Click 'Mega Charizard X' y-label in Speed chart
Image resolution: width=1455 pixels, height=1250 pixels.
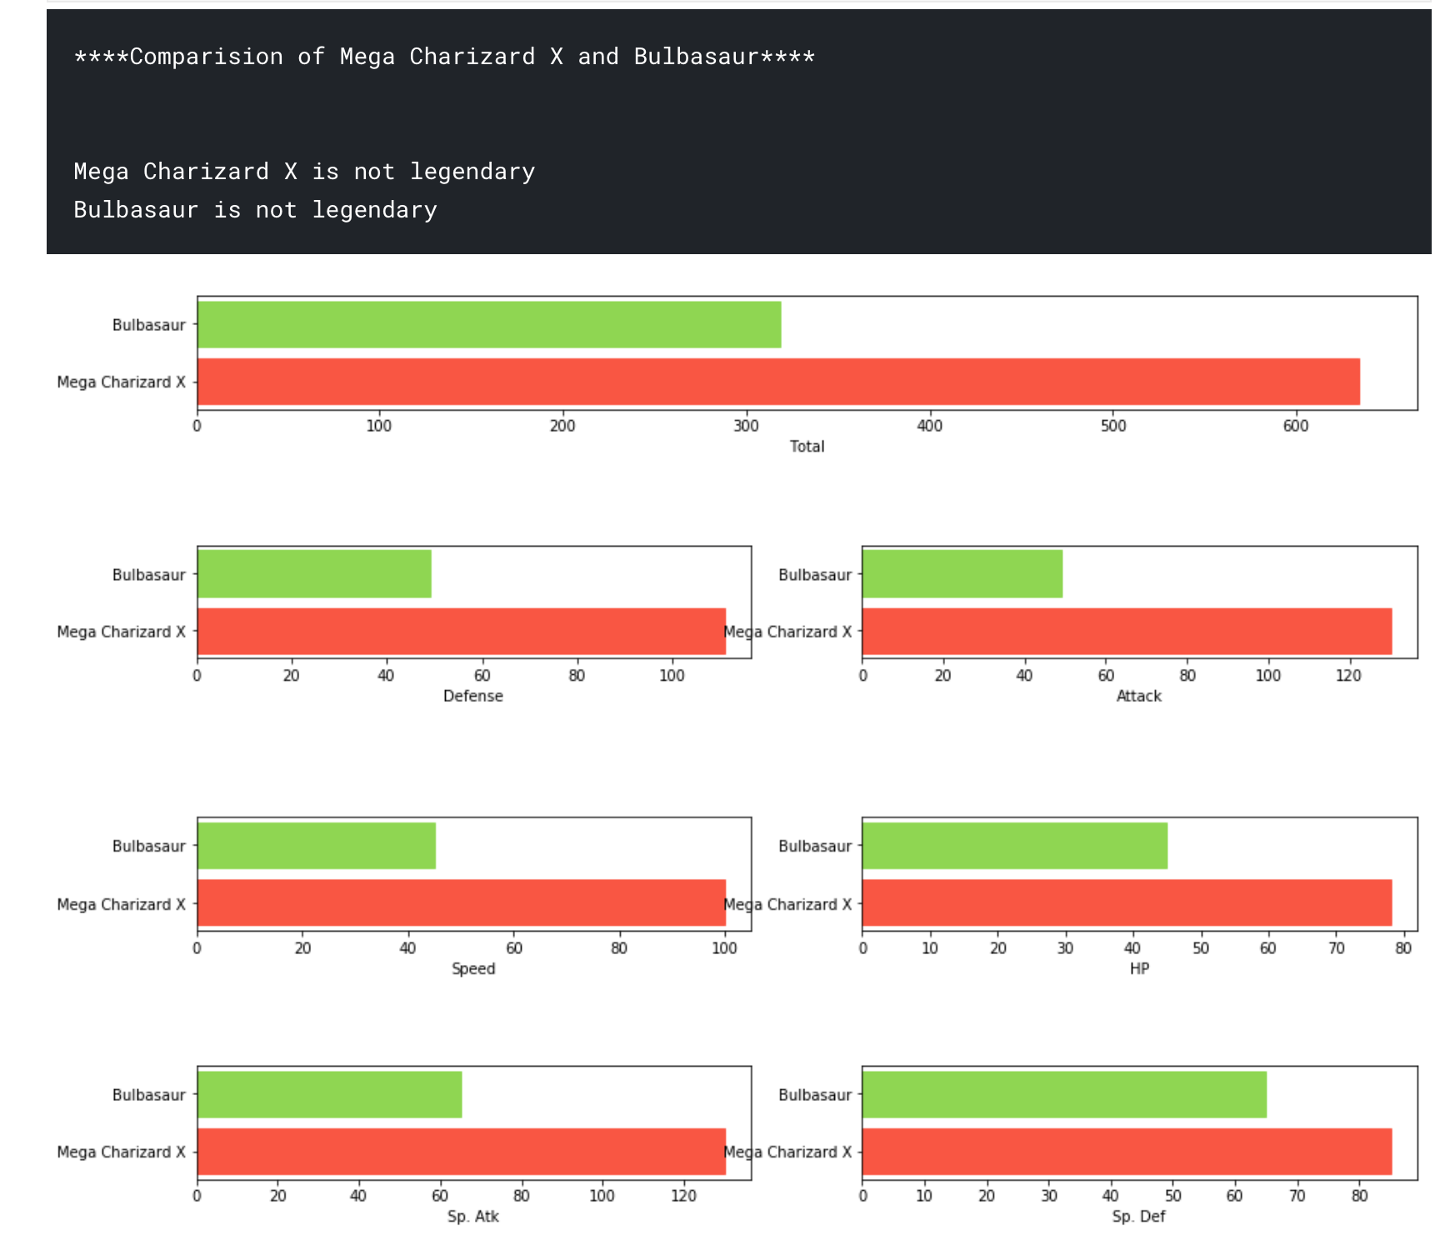(x=122, y=904)
